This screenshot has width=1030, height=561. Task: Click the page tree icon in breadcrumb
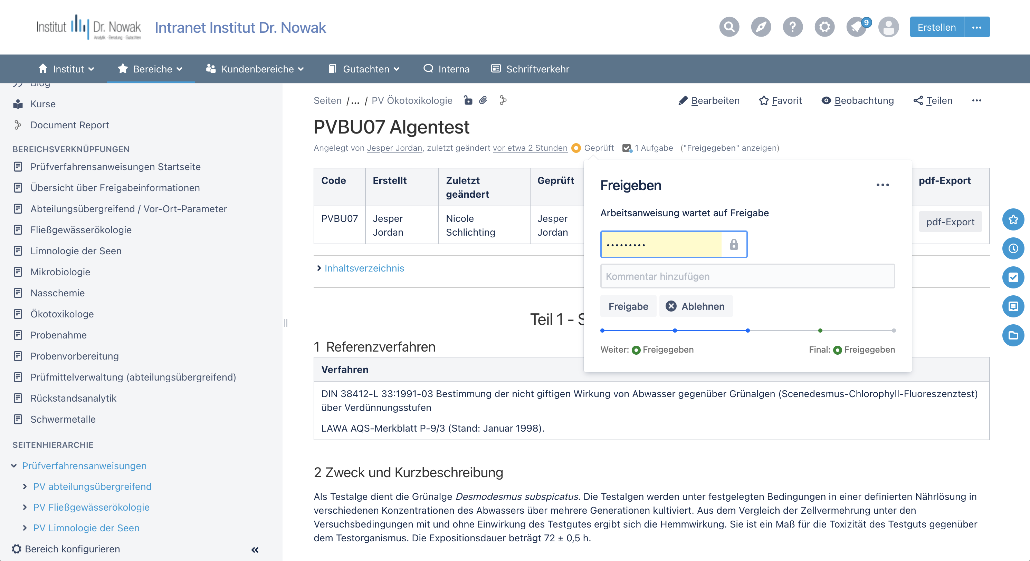tap(503, 100)
